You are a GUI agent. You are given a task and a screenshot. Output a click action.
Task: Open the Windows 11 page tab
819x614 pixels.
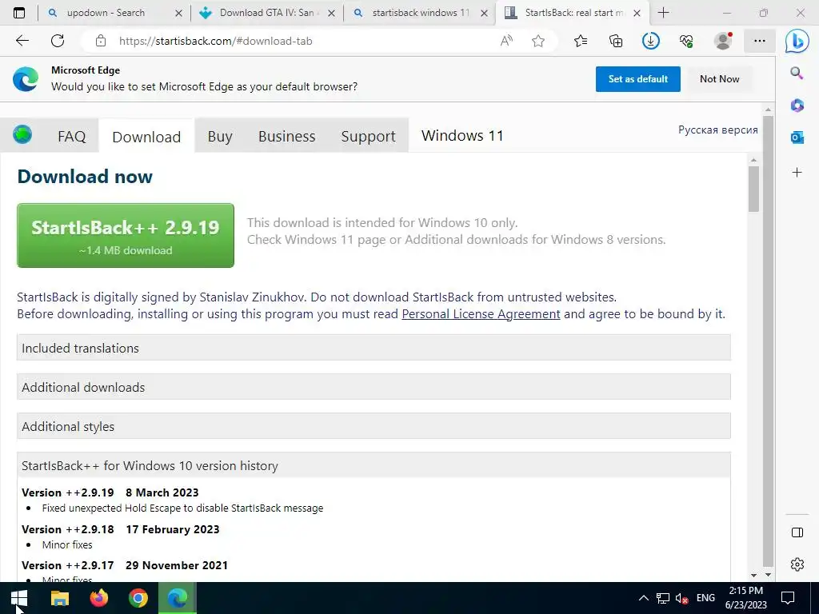click(x=462, y=136)
